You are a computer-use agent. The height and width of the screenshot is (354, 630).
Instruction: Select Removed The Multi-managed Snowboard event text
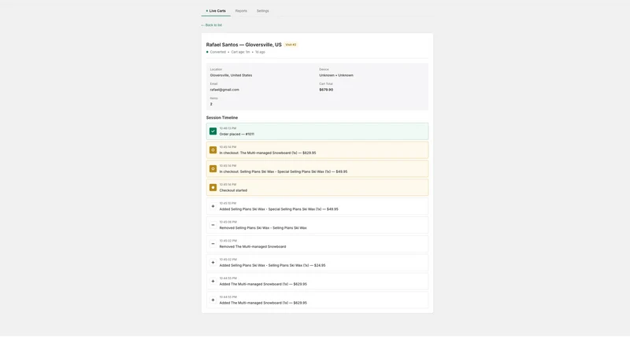coord(253,247)
